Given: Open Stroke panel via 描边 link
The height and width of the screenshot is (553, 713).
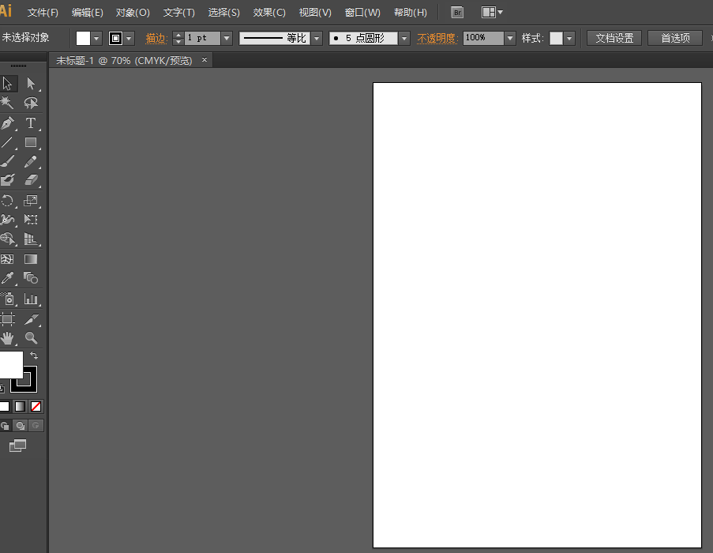Looking at the screenshot, I should (156, 38).
